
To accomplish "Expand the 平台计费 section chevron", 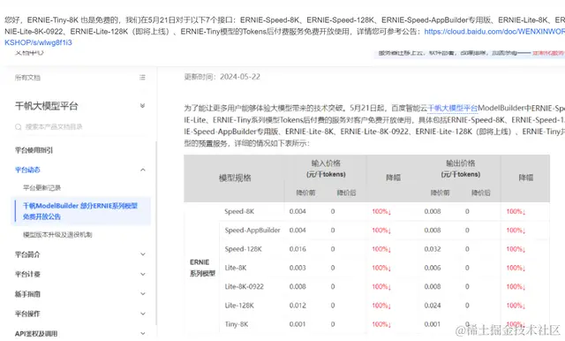I will click(x=143, y=275).
